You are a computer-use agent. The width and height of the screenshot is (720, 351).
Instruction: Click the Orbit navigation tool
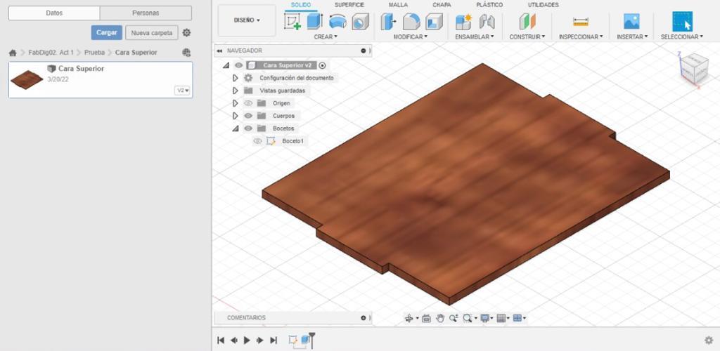point(409,318)
